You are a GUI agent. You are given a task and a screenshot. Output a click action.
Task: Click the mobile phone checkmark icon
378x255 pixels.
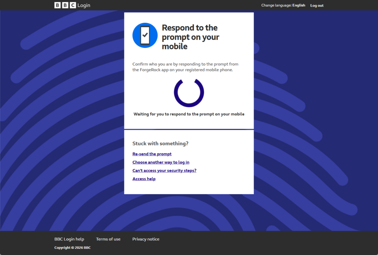point(145,35)
